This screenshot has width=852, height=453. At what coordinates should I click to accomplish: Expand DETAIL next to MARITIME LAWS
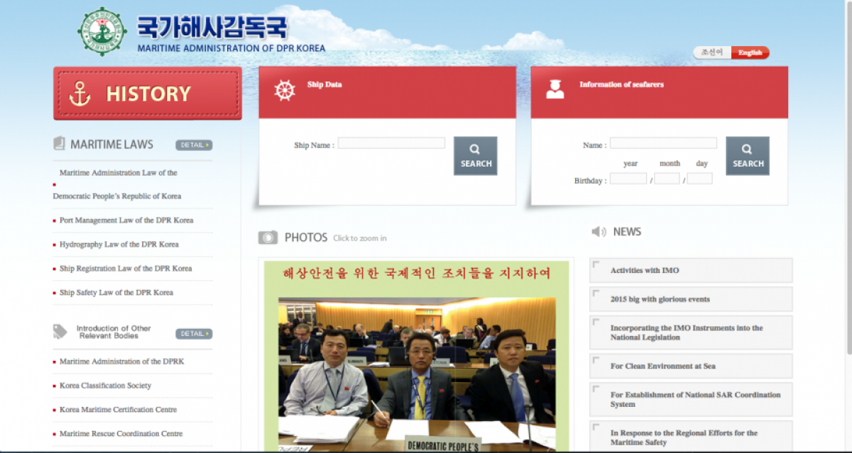[x=193, y=144]
